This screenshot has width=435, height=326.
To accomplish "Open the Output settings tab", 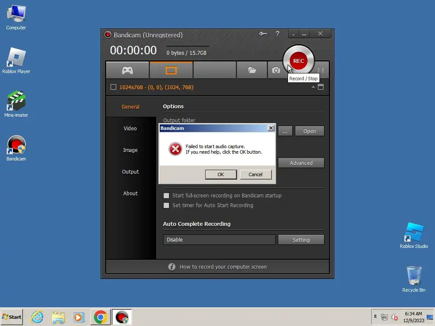I will 130,171.
